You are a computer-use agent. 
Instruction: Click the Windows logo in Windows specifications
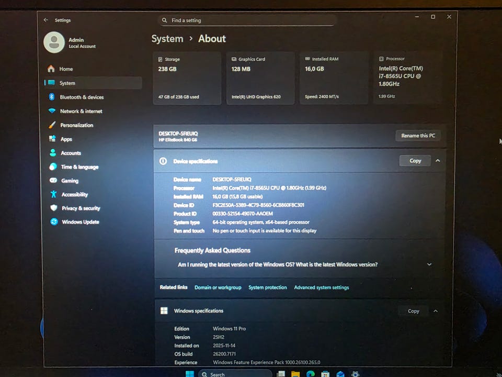[164, 311]
